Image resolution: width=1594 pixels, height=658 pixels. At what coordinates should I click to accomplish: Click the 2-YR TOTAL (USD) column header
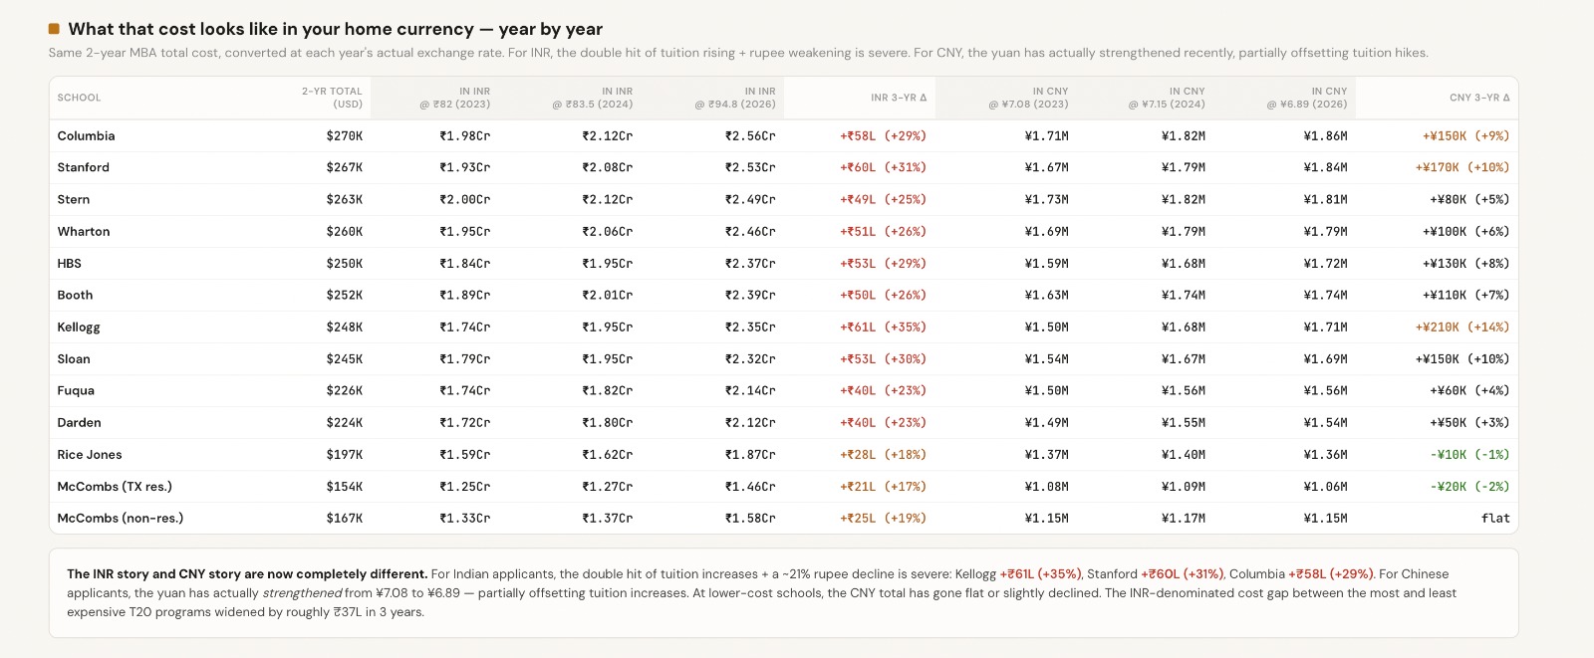[x=332, y=98]
